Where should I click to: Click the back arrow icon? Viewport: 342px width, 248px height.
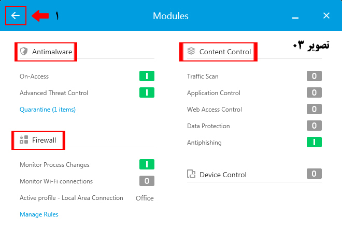point(16,16)
